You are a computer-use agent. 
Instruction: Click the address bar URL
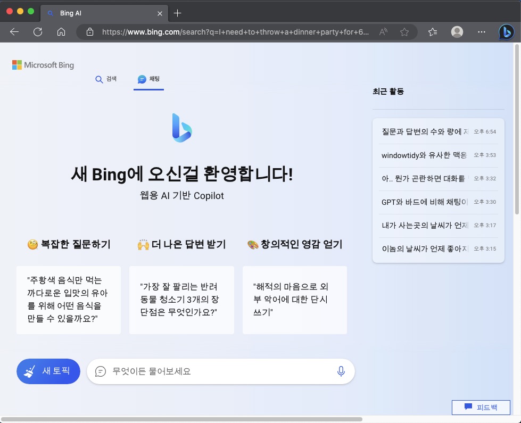point(235,32)
